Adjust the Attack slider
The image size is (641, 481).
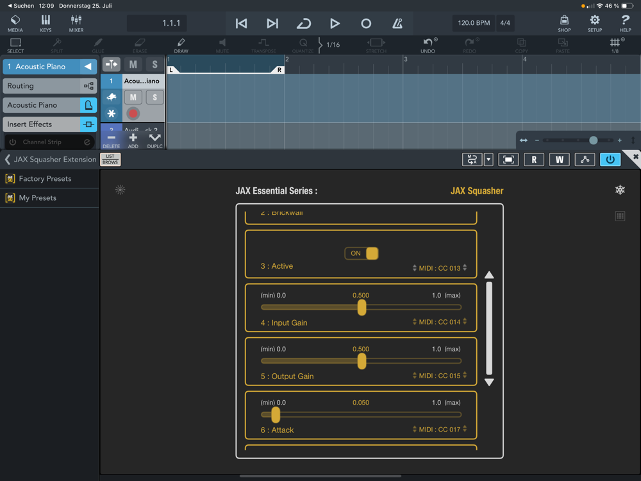pyautogui.click(x=362, y=415)
